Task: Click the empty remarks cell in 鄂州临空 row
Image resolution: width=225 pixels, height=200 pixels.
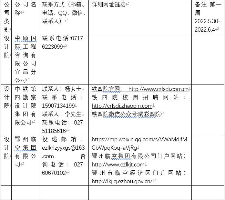Action: pos(208,160)
